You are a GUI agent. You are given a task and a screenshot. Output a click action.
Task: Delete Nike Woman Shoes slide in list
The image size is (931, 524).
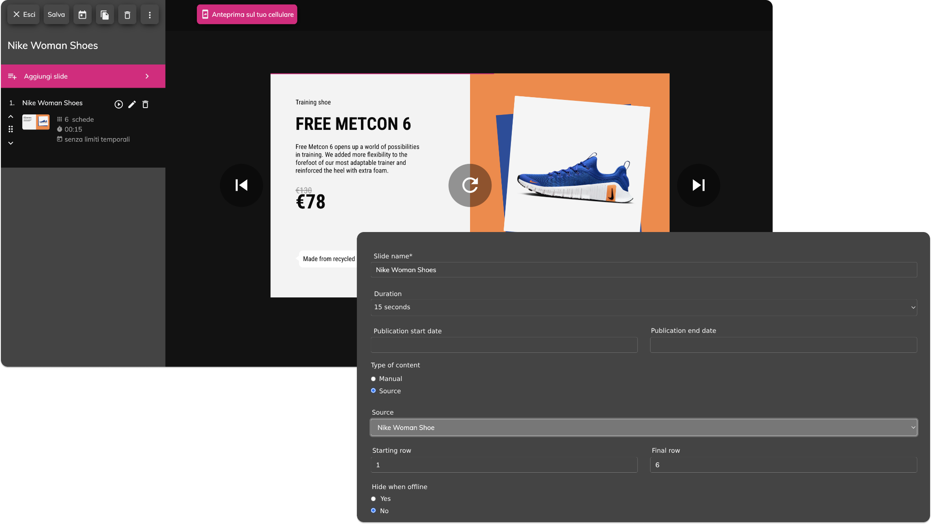[145, 104]
